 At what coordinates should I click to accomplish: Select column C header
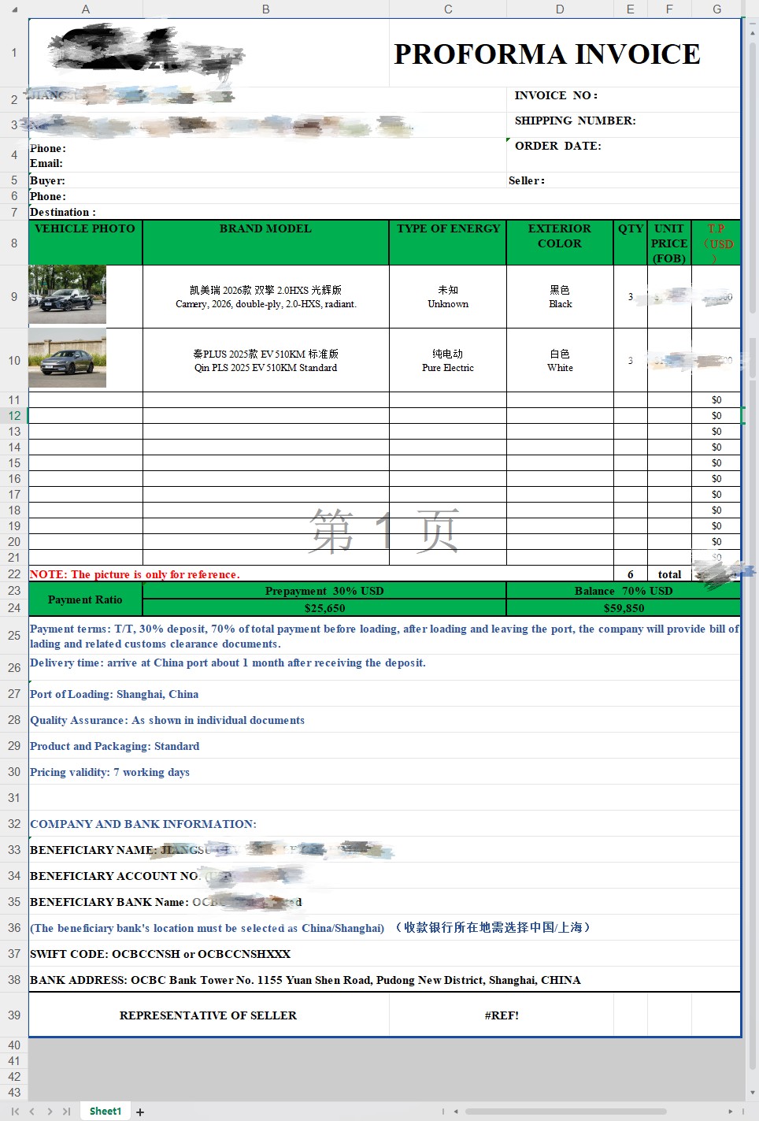coord(448,9)
